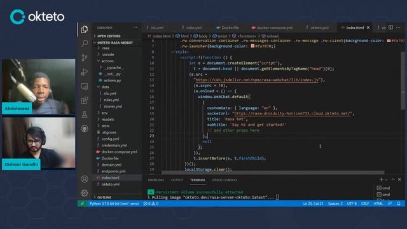This screenshot has height=229, width=407.
Task: Click the editor vertical scrollbar
Action: tap(403, 81)
